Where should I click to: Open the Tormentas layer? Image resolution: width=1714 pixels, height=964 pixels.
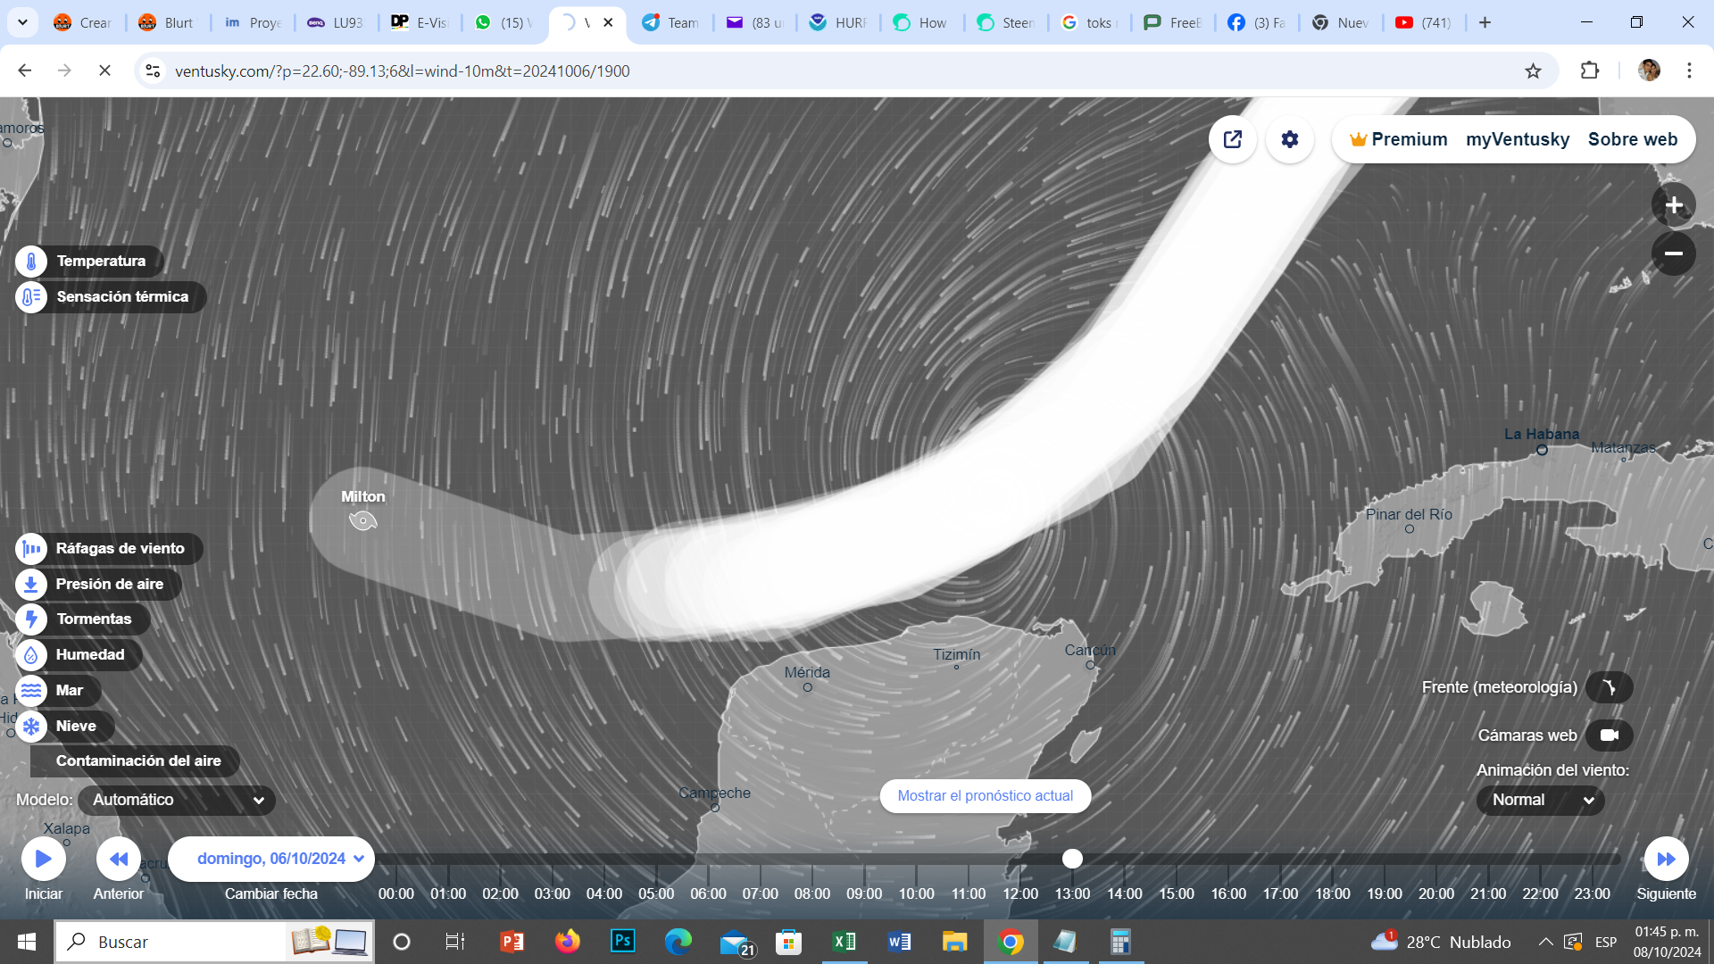tap(93, 619)
